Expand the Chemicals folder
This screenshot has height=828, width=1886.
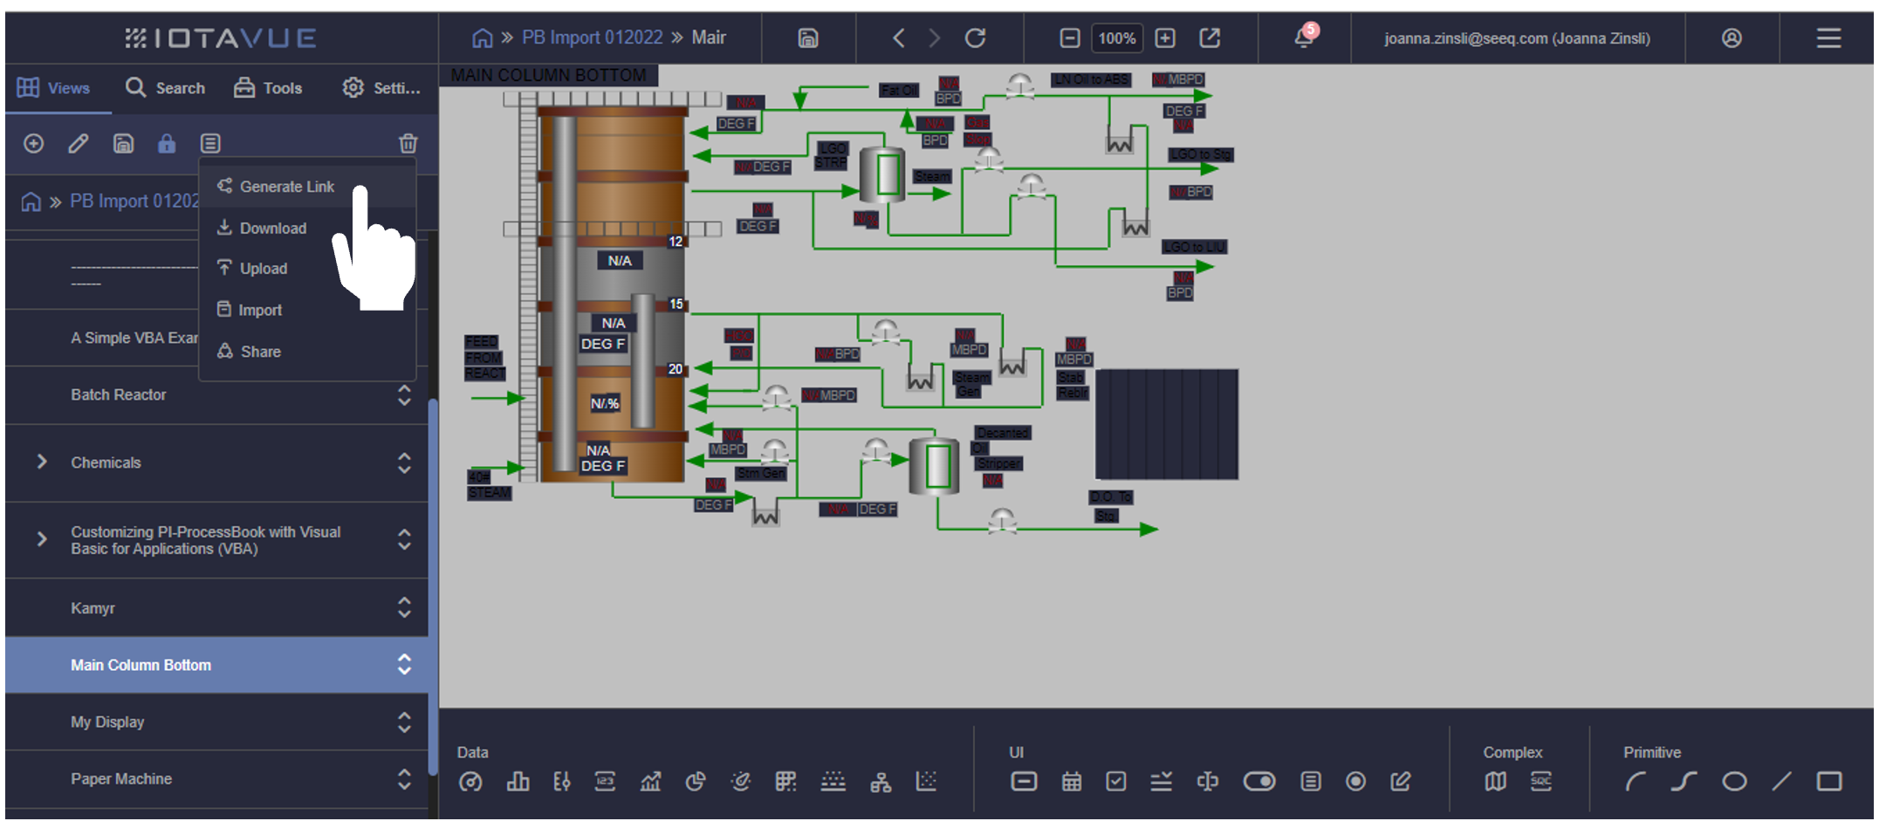(x=42, y=462)
